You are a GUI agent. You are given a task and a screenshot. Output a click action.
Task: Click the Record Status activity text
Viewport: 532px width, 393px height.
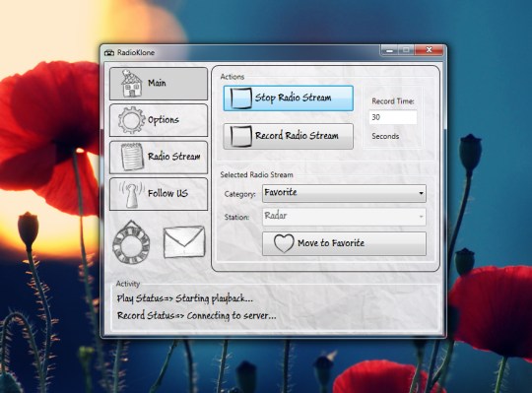pos(196,316)
